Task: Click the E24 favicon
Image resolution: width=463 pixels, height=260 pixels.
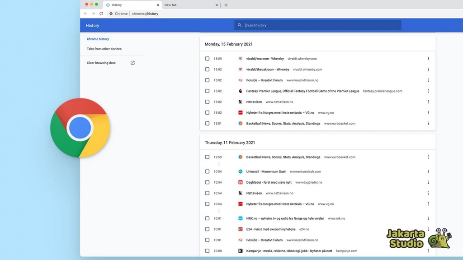Action: tap(241, 229)
